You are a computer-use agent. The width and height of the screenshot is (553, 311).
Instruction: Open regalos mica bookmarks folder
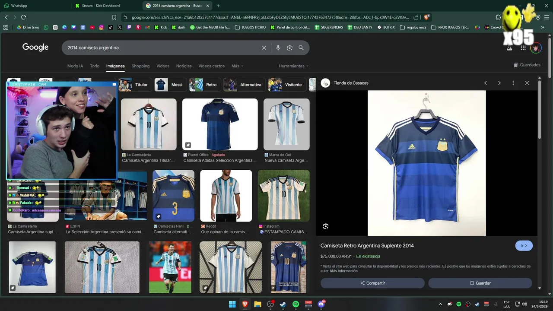[x=413, y=27]
